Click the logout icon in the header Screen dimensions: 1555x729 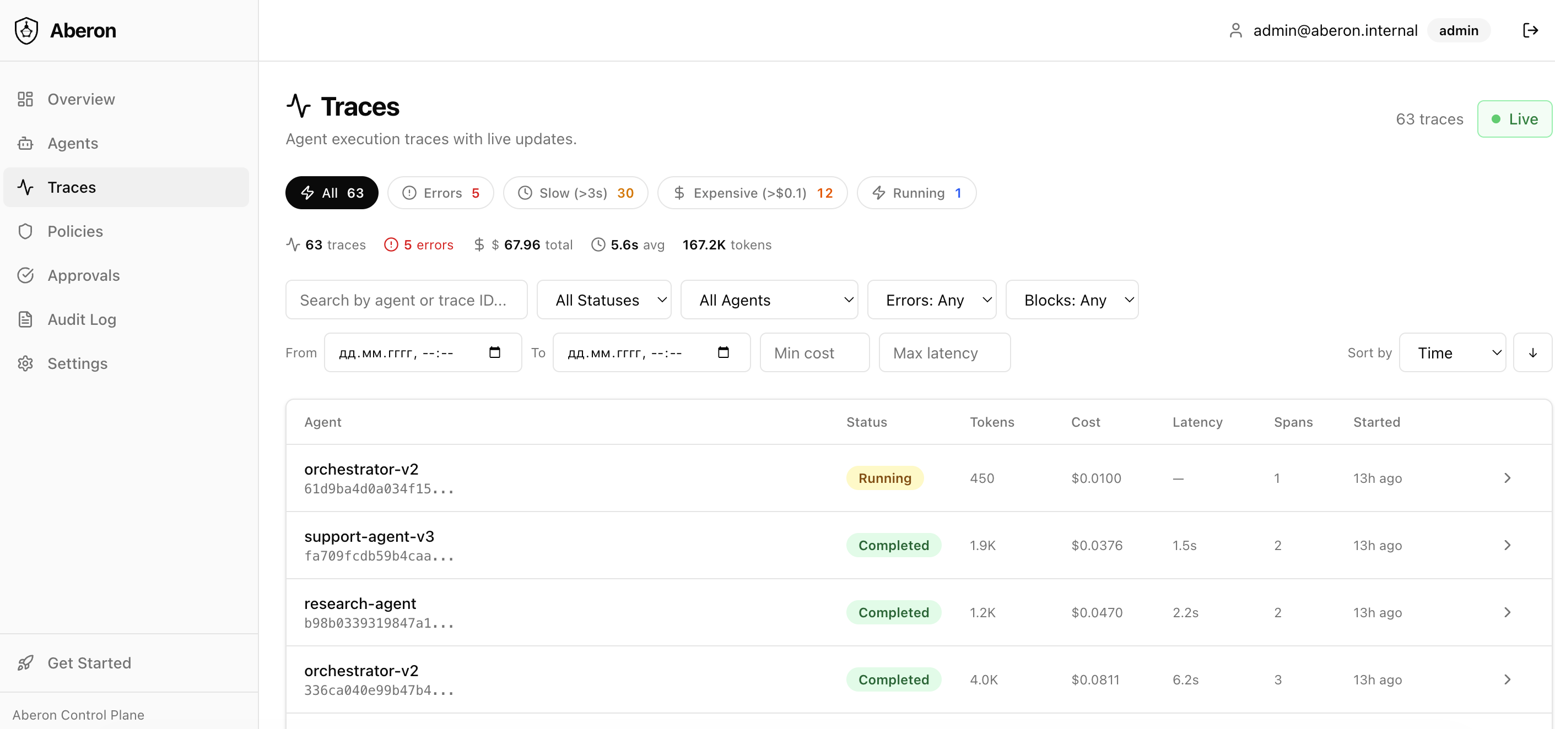pos(1531,30)
